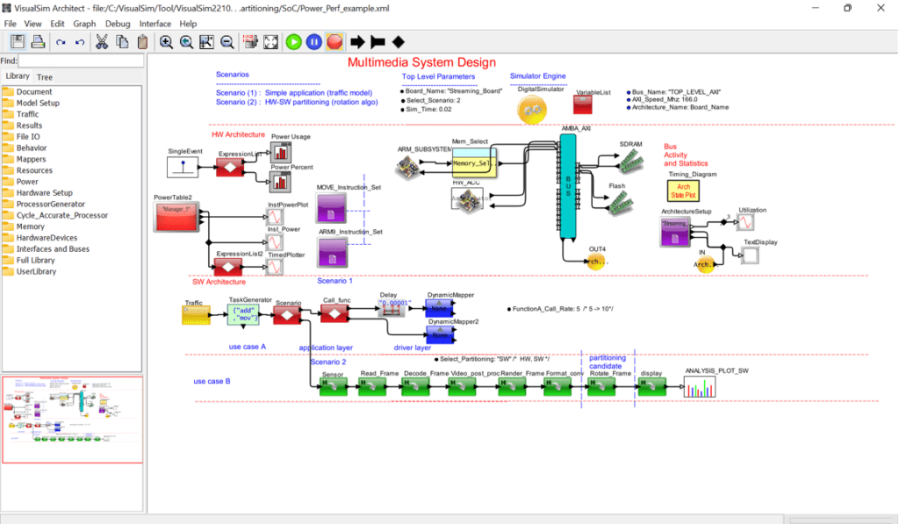The image size is (899, 524).
Task: Click the Zoom Out magnifier icon
Action: click(227, 41)
